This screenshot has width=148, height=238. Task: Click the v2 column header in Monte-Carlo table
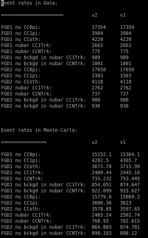pyautogui.click(x=95, y=143)
